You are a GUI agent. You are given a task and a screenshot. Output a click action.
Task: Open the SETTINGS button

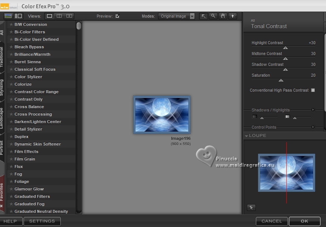(42, 221)
